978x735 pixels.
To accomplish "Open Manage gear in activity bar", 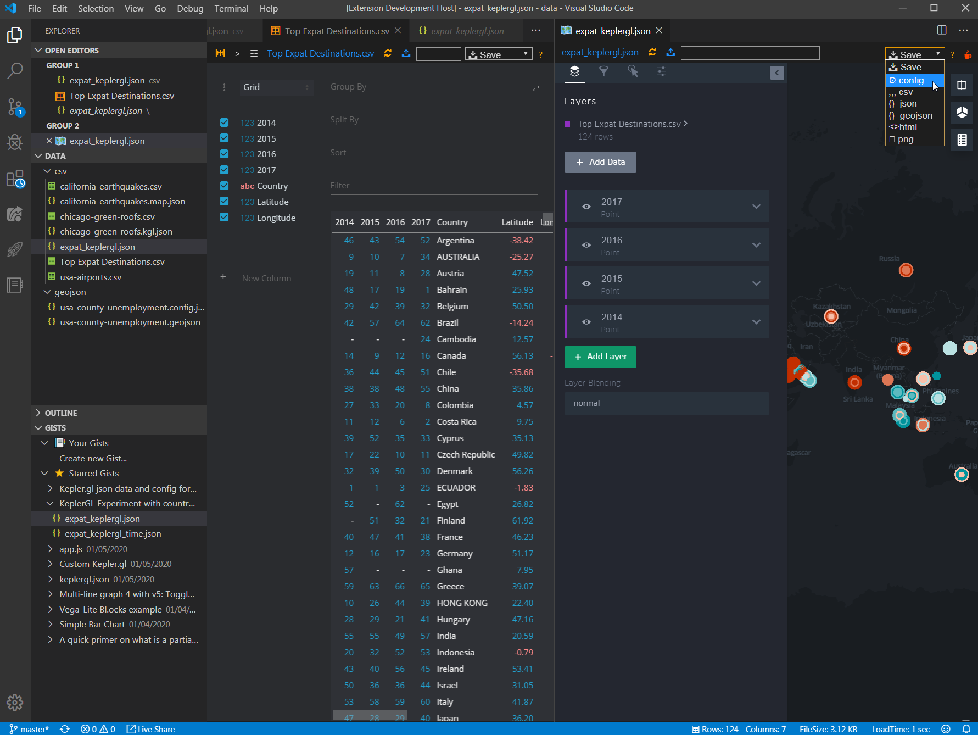I will 15,702.
